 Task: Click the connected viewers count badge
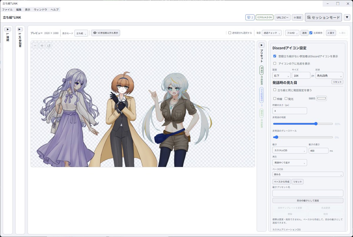point(250,17)
